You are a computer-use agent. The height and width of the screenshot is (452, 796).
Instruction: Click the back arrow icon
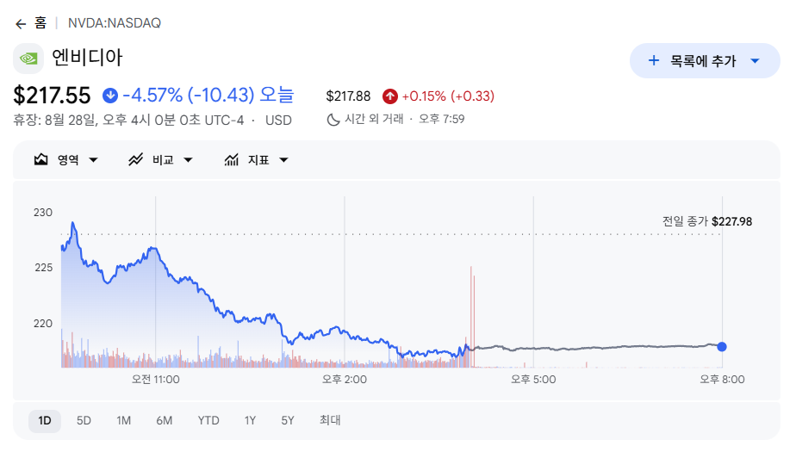(21, 24)
